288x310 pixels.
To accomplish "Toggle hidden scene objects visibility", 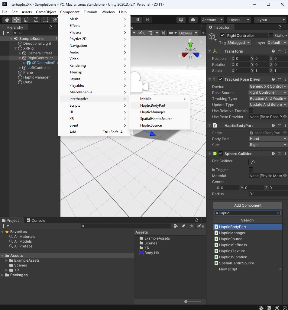I will [x=142, y=33].
